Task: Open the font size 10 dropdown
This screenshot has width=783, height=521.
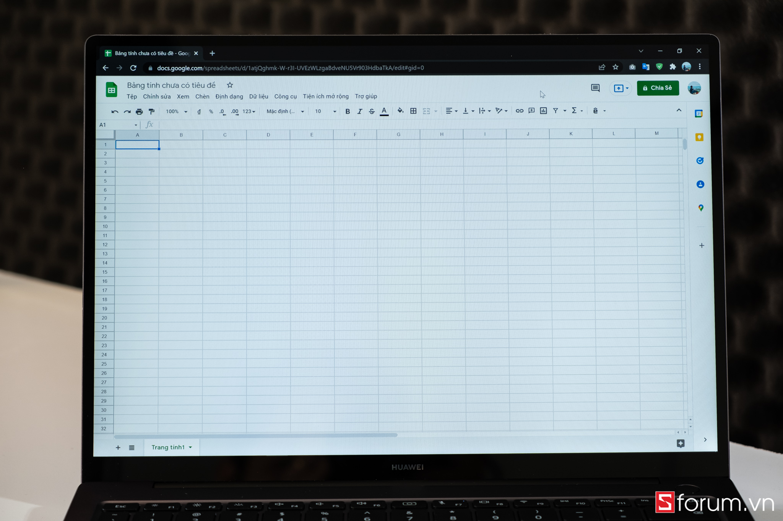Action: (325, 111)
